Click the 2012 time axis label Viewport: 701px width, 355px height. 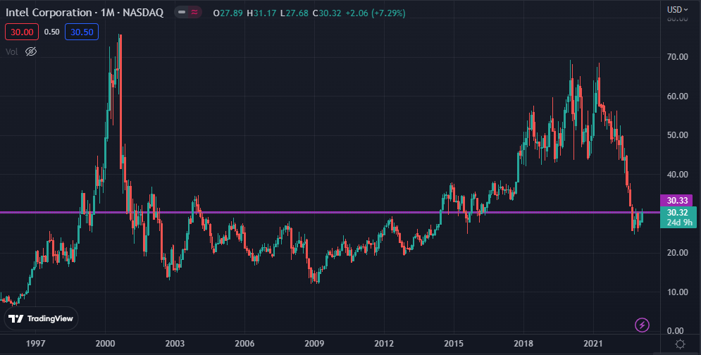pos(384,344)
